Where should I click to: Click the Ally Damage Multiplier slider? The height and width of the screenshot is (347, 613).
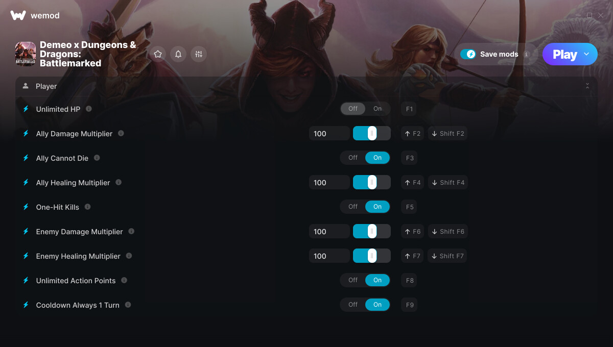(372, 133)
